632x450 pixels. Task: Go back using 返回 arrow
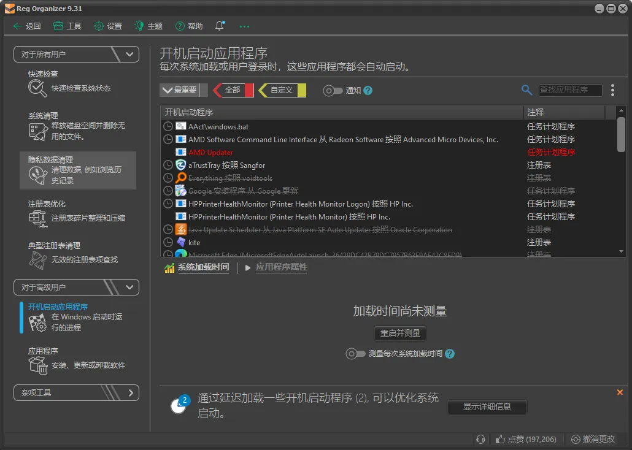[26, 26]
